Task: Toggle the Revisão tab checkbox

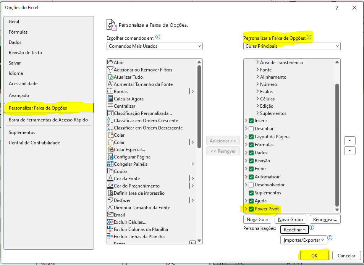Action: [251, 161]
